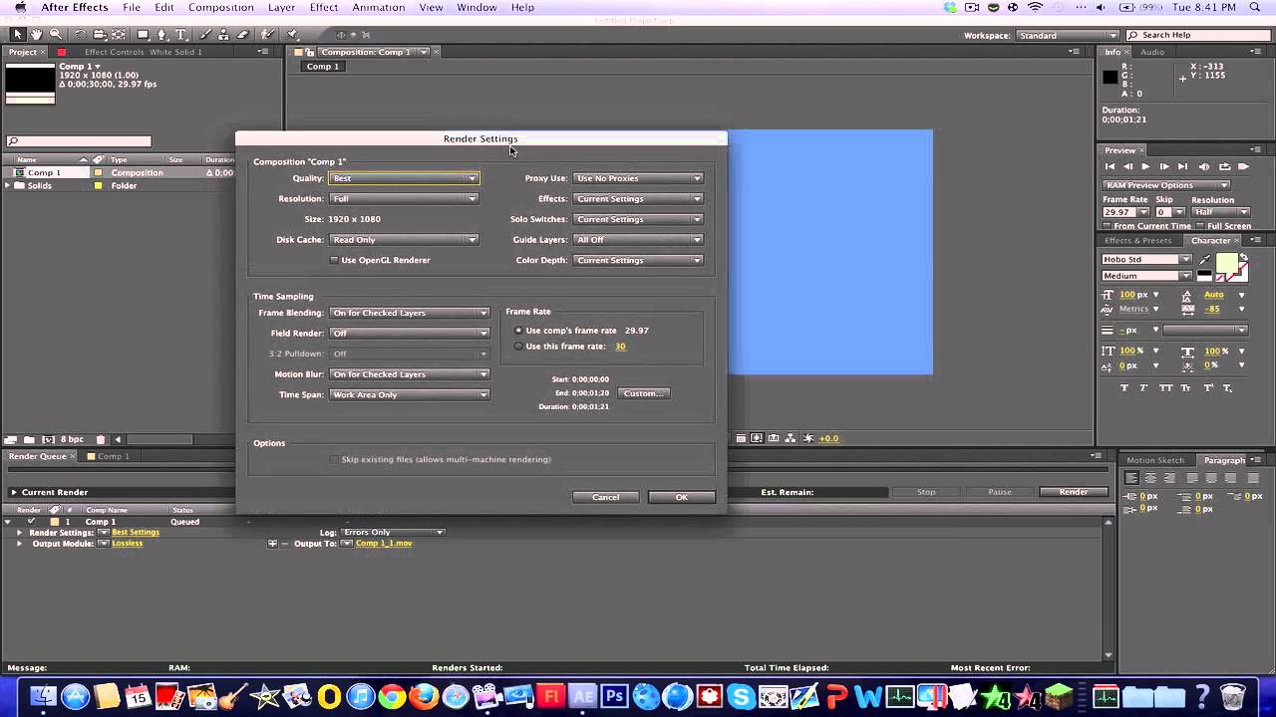Jump to first frame in Preview panel
The height and width of the screenshot is (717, 1276).
point(1110,166)
